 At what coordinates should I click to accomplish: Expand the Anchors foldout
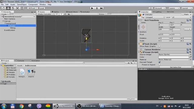[139, 32]
